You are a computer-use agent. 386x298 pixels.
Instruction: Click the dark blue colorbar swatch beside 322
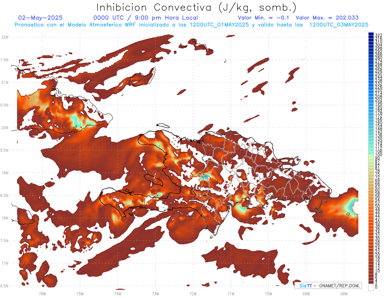(x=371, y=34)
